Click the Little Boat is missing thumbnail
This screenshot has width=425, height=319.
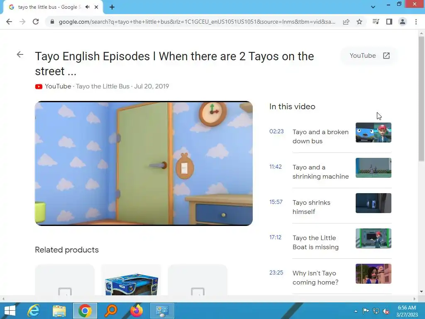pos(374,238)
